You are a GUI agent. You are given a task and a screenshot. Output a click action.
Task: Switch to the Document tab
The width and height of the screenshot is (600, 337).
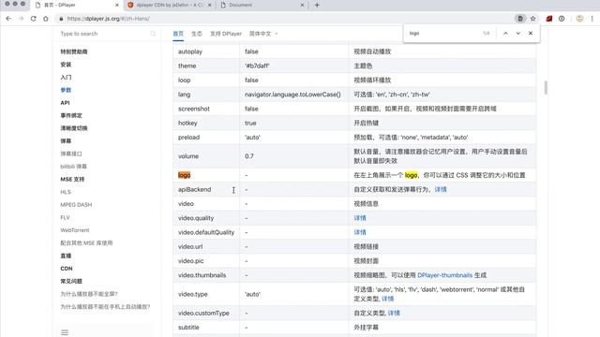(x=262, y=5)
